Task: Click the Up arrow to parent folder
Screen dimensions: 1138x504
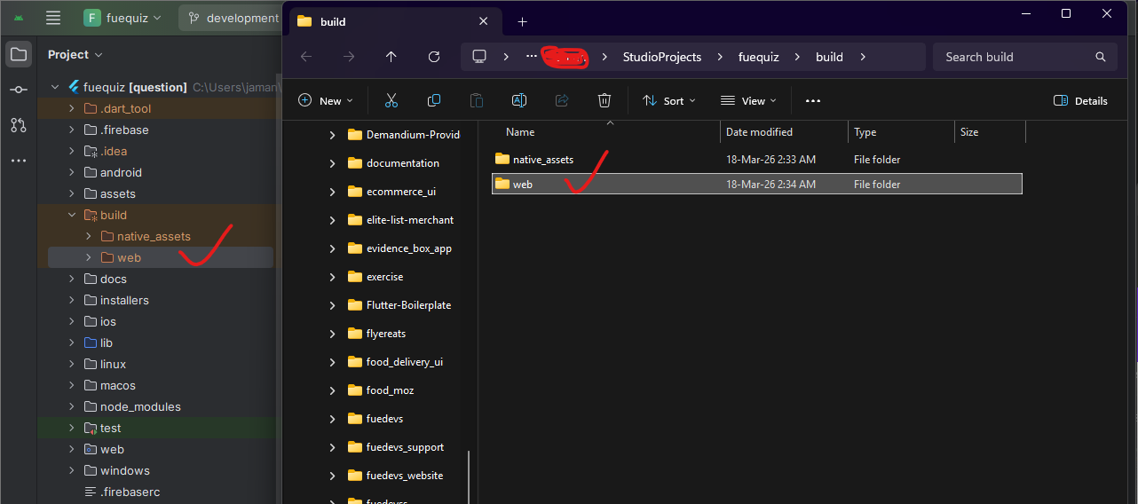Action: pos(391,57)
